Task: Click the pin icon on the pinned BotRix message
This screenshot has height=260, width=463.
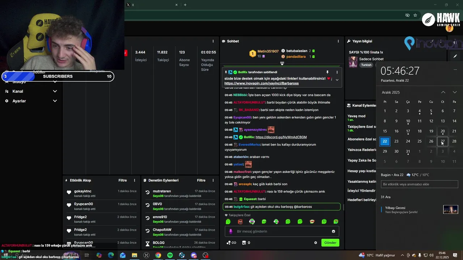Action: click(x=327, y=72)
